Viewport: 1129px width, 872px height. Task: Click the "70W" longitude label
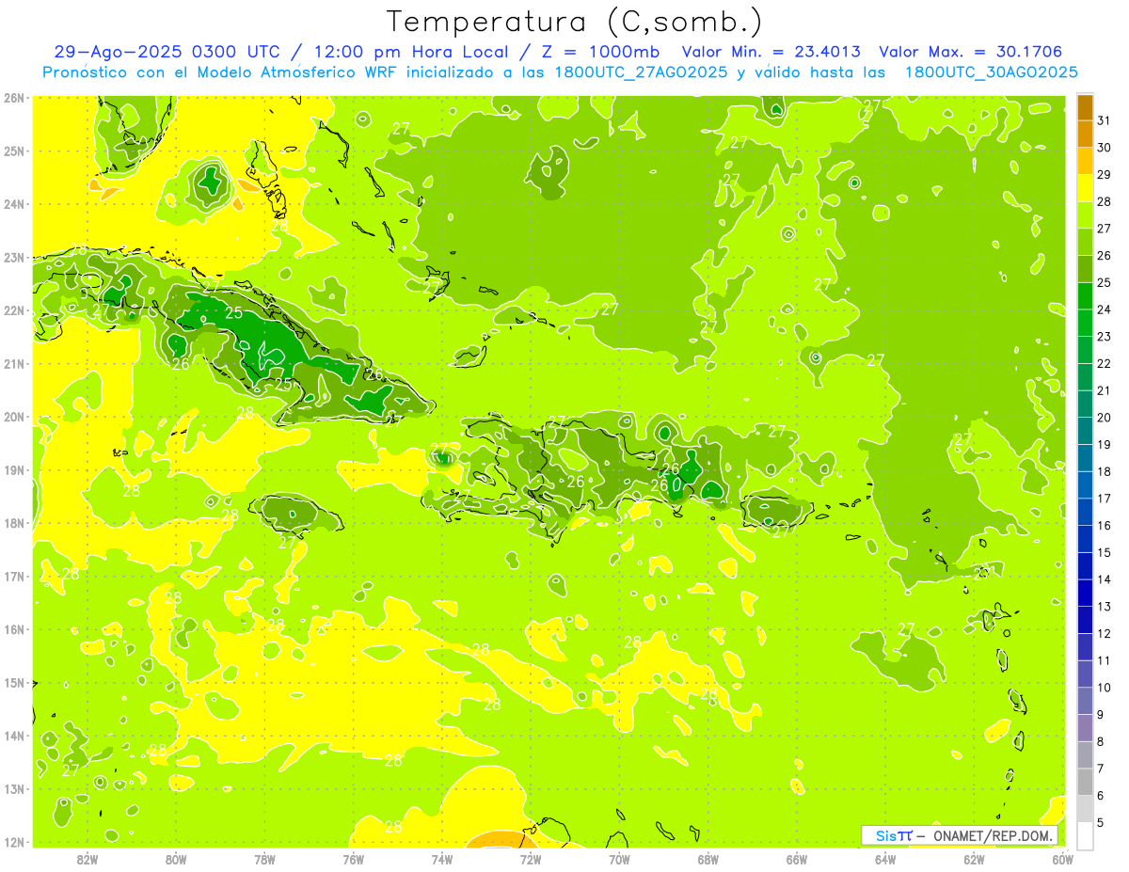619,859
